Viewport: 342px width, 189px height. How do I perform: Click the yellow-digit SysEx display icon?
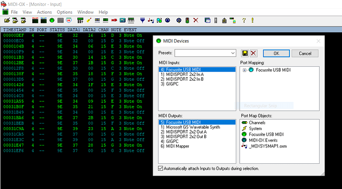point(97,20)
